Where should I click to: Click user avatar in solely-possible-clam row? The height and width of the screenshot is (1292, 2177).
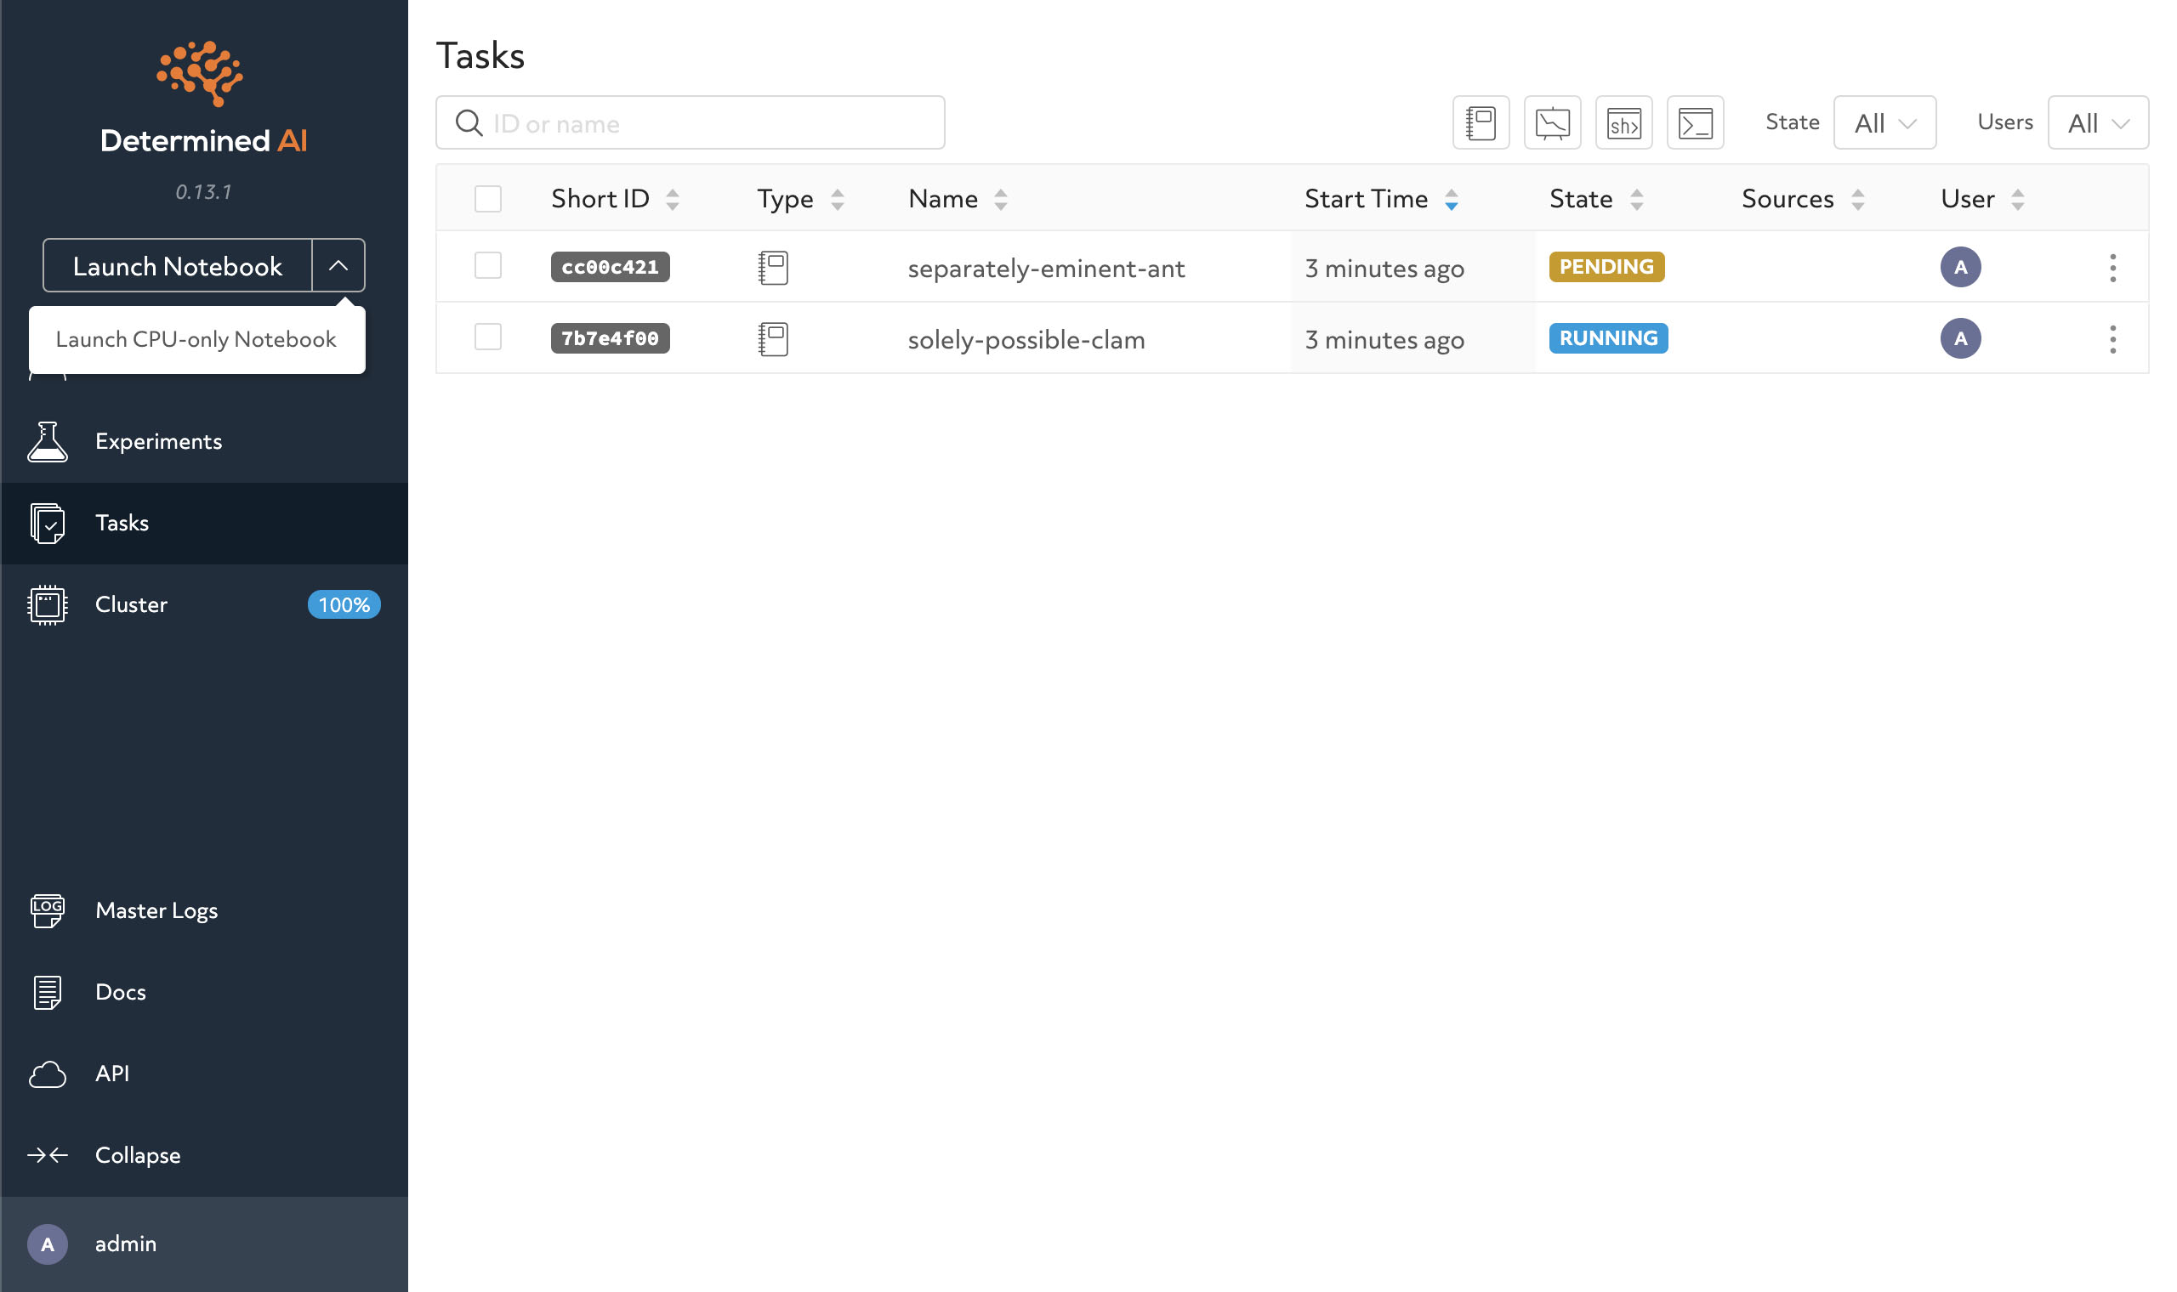[x=1960, y=338]
